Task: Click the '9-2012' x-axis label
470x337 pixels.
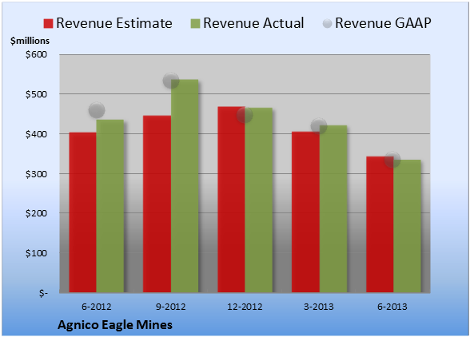Action: pos(171,307)
